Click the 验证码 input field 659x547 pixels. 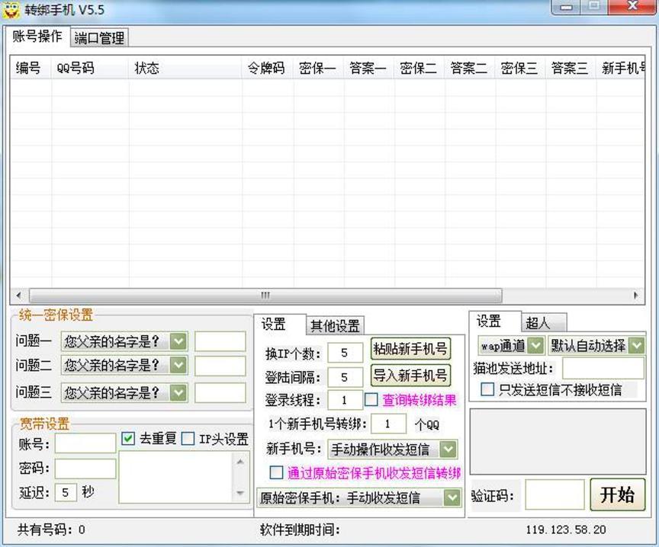tap(555, 495)
